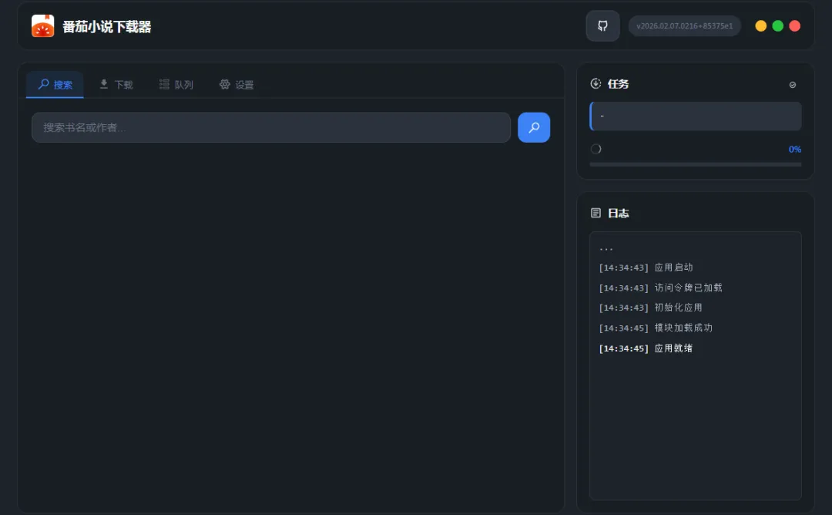Switch to the 下载 tab
Image resolution: width=832 pixels, height=515 pixels.
tap(116, 84)
